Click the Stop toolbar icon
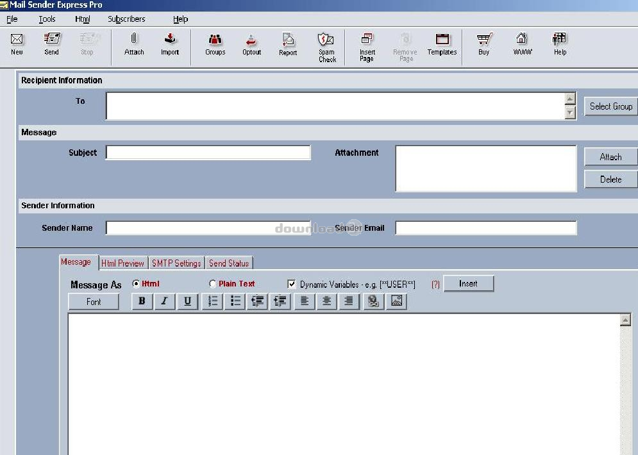 click(x=87, y=44)
